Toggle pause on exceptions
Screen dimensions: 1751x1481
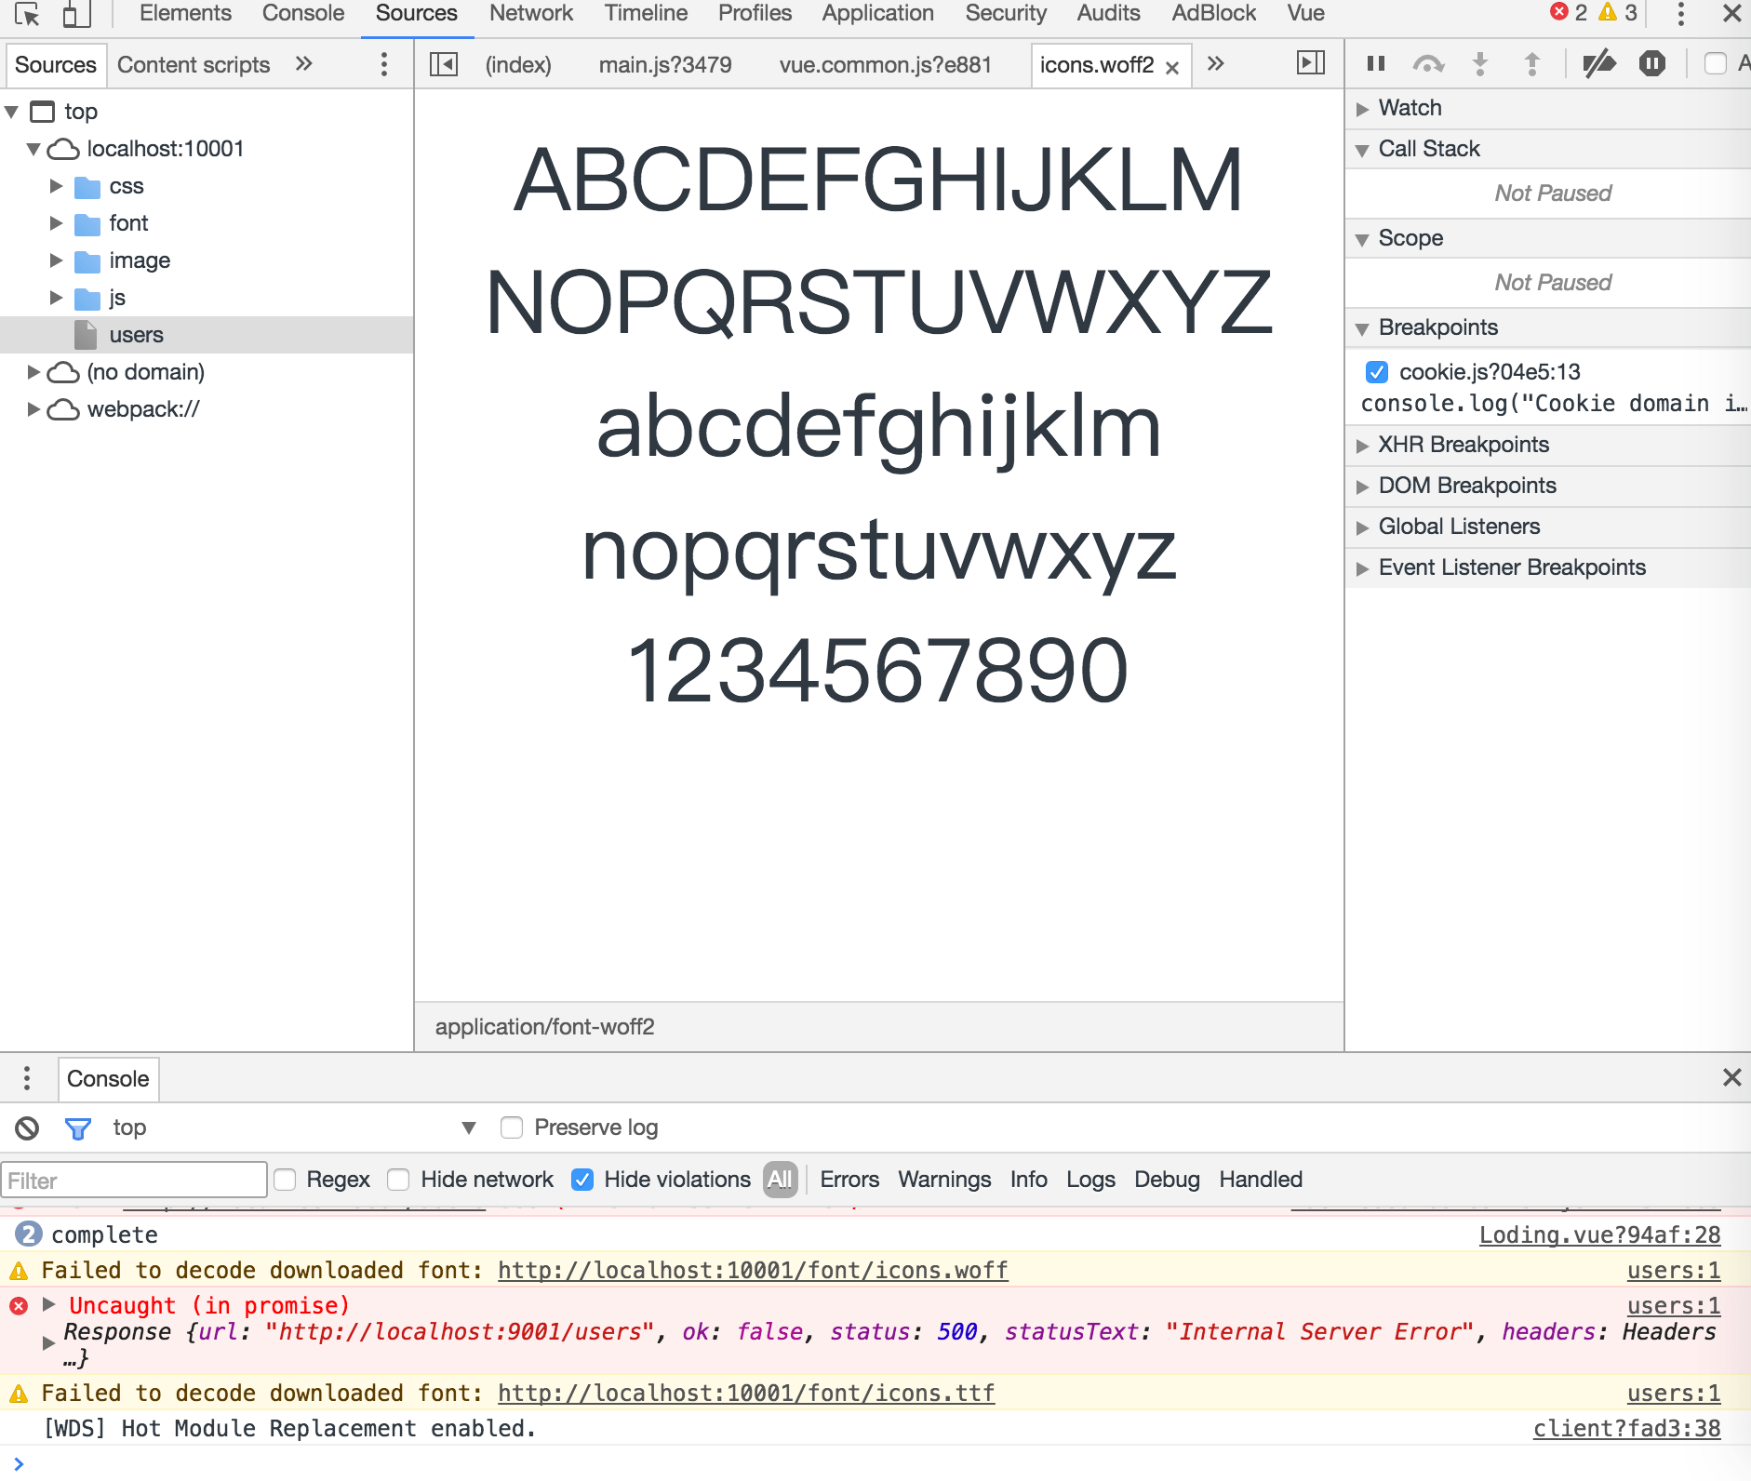(1652, 63)
